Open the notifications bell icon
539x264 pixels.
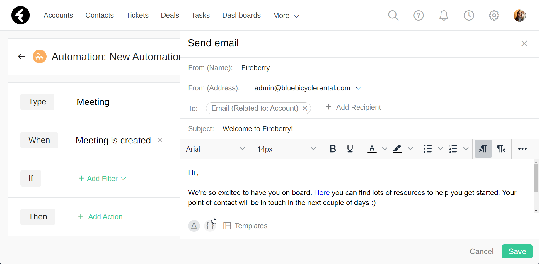tap(444, 15)
